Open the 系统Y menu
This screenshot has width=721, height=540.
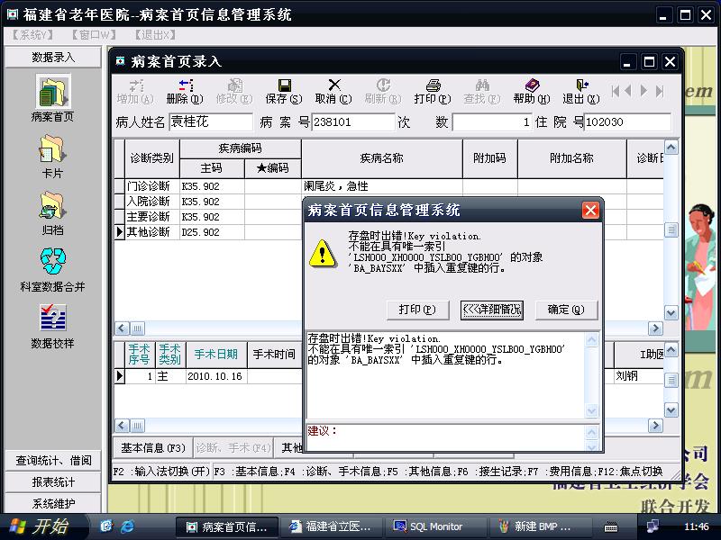point(32,35)
